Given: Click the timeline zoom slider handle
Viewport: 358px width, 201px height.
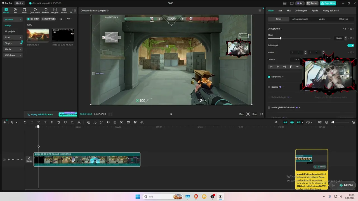Looking at the screenshot, I should (333, 122).
